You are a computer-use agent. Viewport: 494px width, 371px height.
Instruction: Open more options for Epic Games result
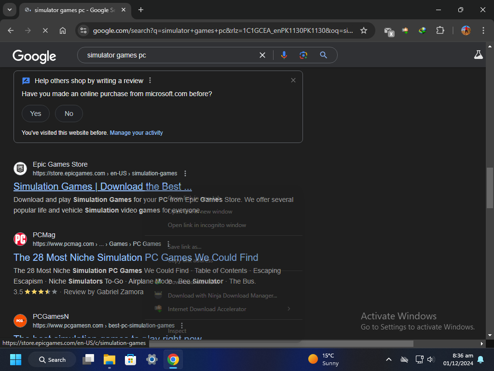click(x=185, y=173)
